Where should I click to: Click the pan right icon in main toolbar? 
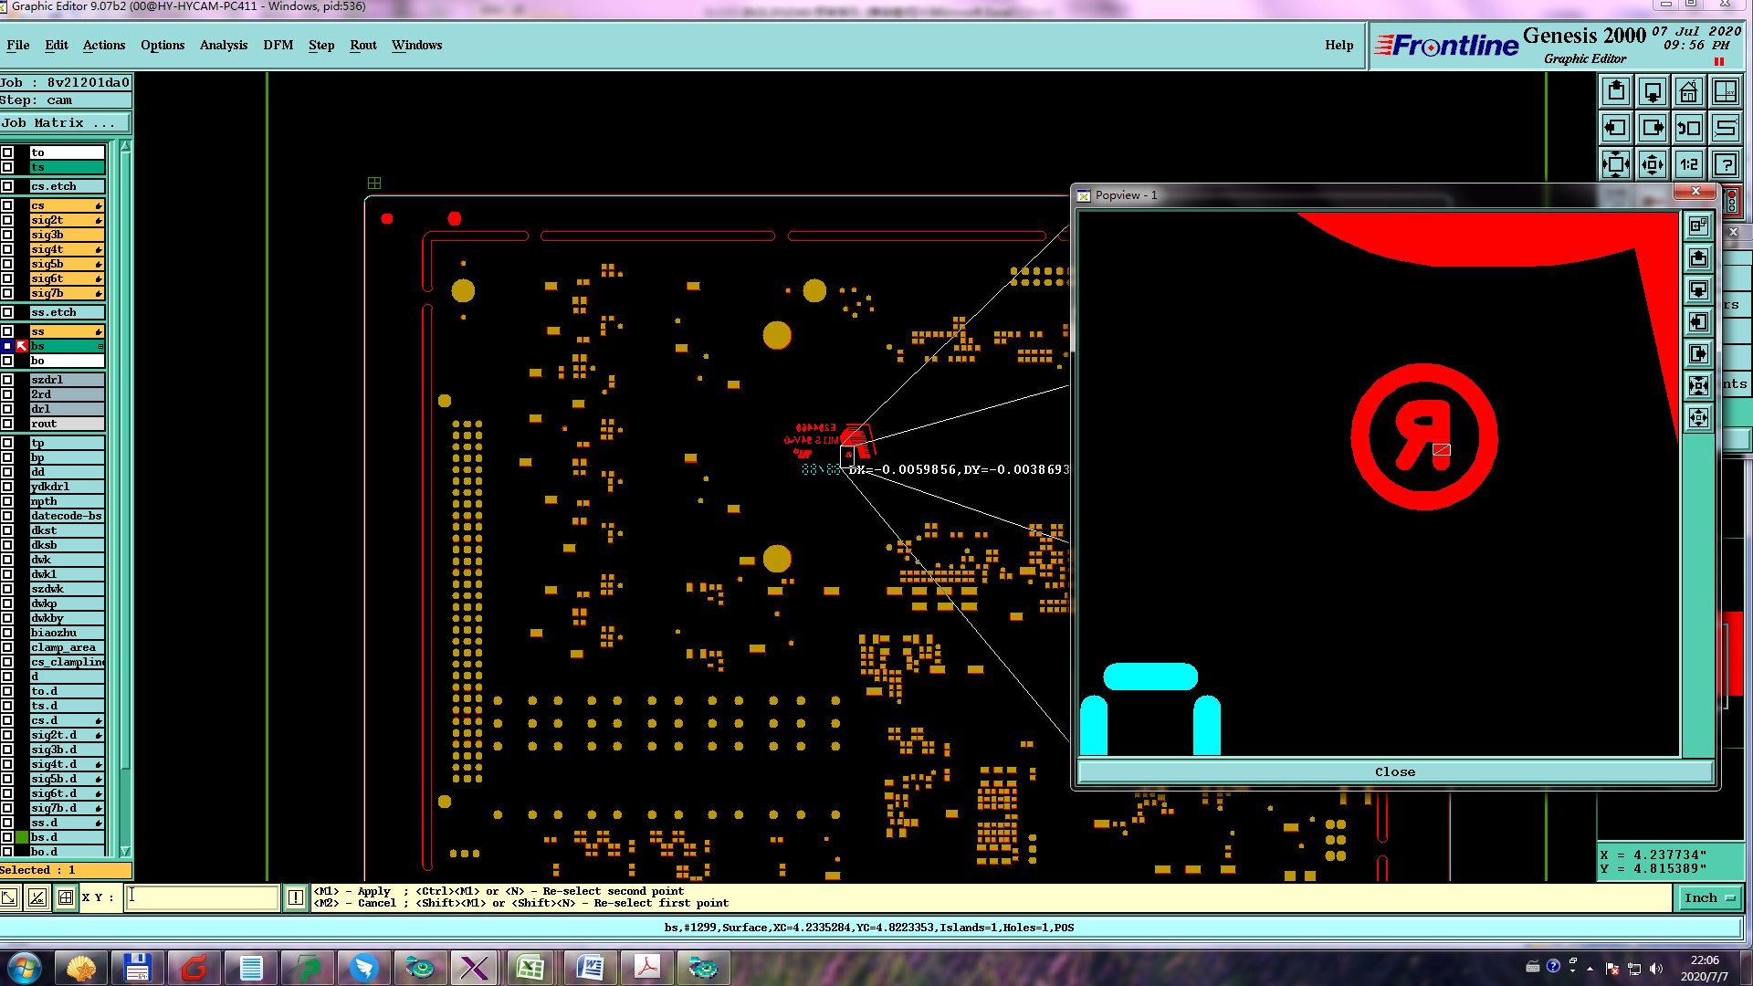1653,129
